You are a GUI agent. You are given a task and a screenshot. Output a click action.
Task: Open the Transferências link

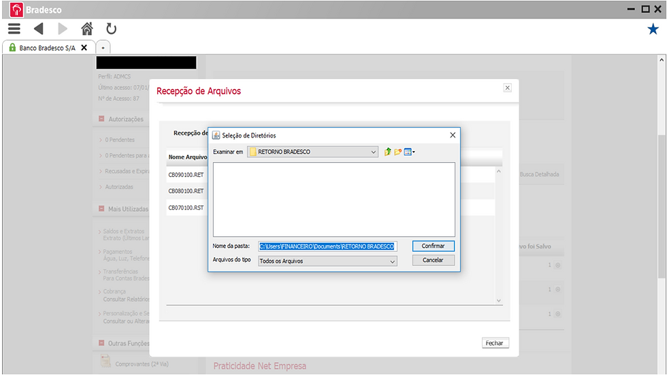click(120, 272)
